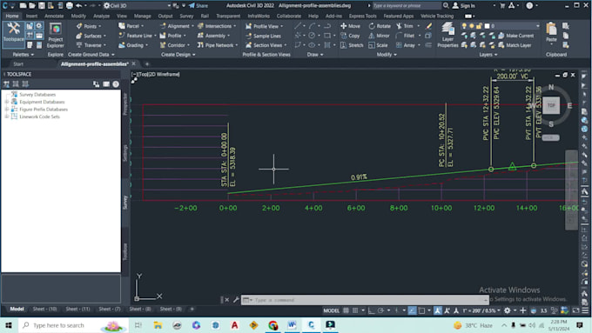592x333 pixels.
Task: Select the Mirror command
Action: (379, 36)
